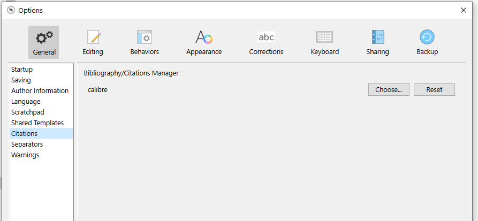Switch to the Sharing options icon
The width and height of the screenshot is (478, 221).
(378, 37)
